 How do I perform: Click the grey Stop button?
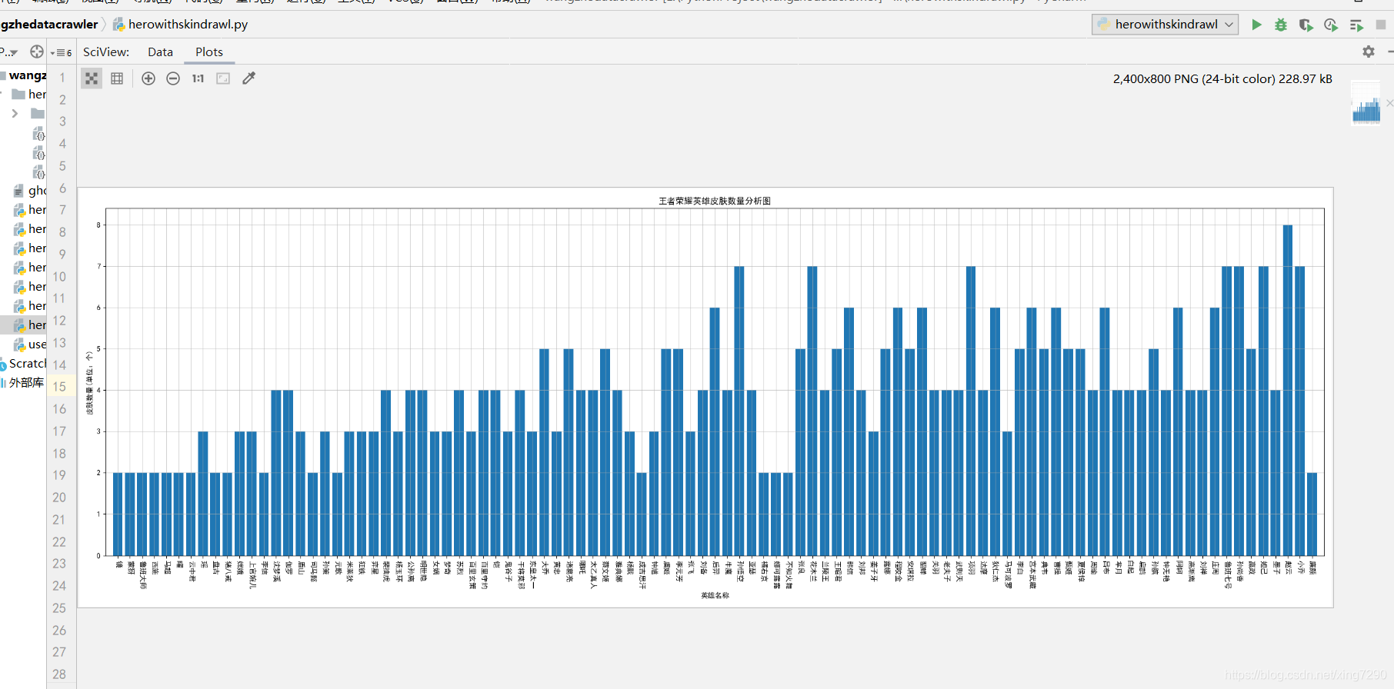1381,25
